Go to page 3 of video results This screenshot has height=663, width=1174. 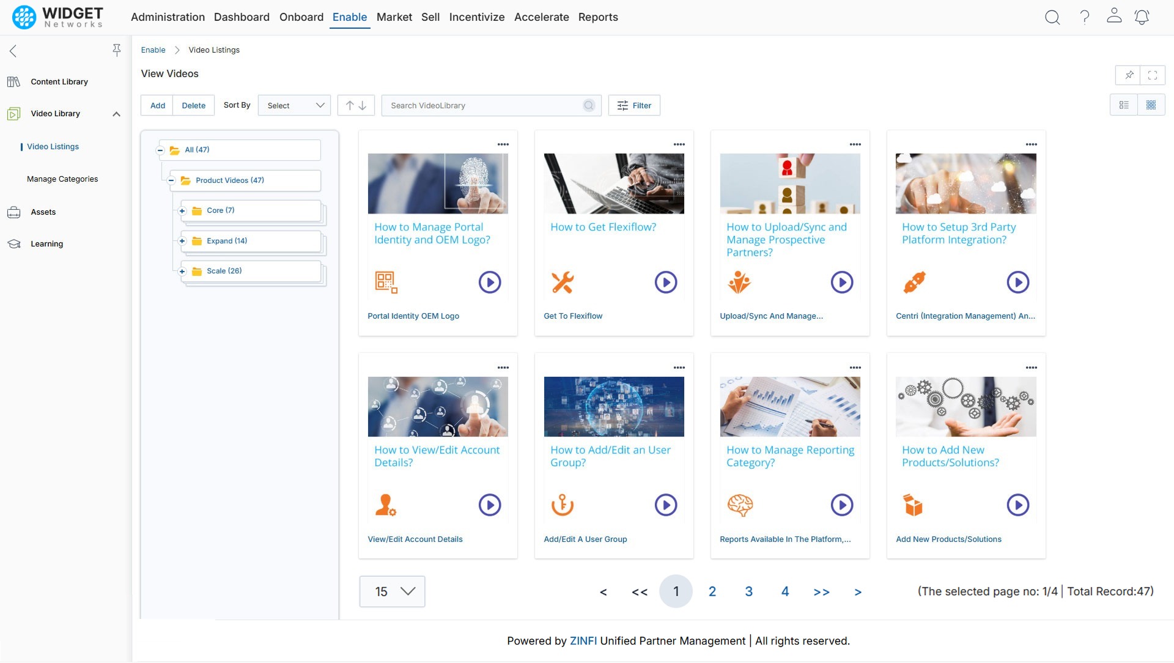[x=748, y=591]
